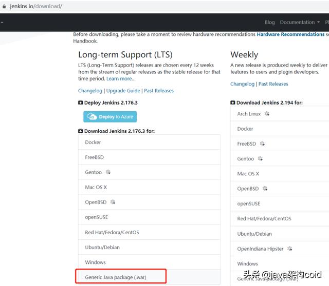Select Mac OS X in LTS list
Screen dimensions: 329x286
(149, 187)
